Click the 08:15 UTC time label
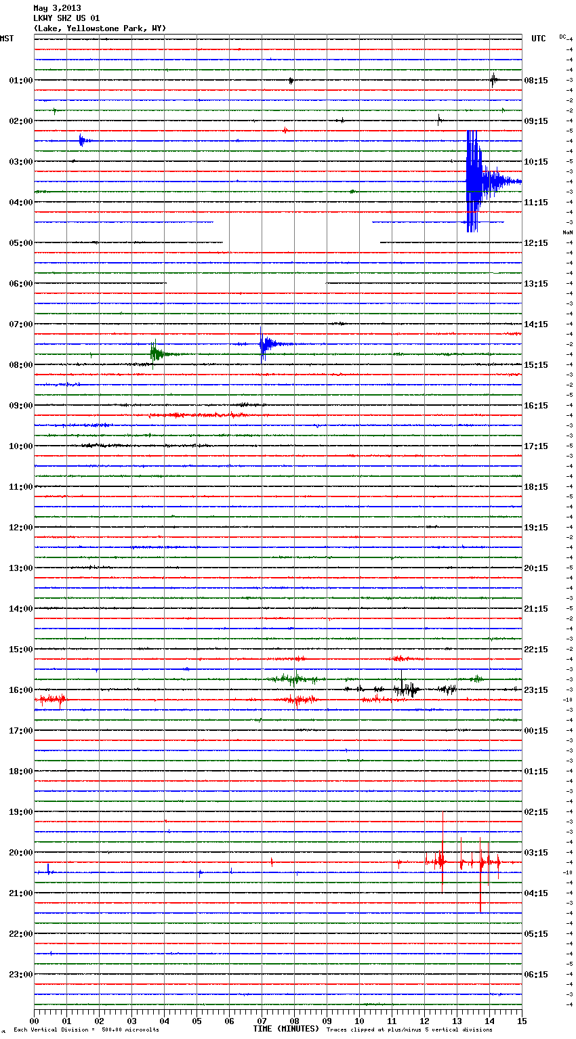 (536, 81)
